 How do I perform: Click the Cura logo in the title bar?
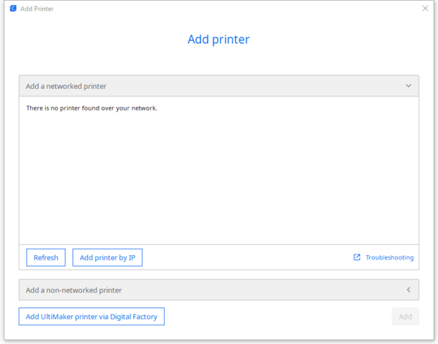pos(13,9)
